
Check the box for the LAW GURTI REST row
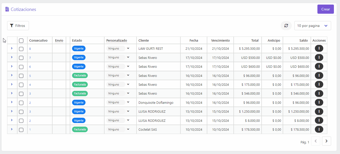(x=21, y=49)
